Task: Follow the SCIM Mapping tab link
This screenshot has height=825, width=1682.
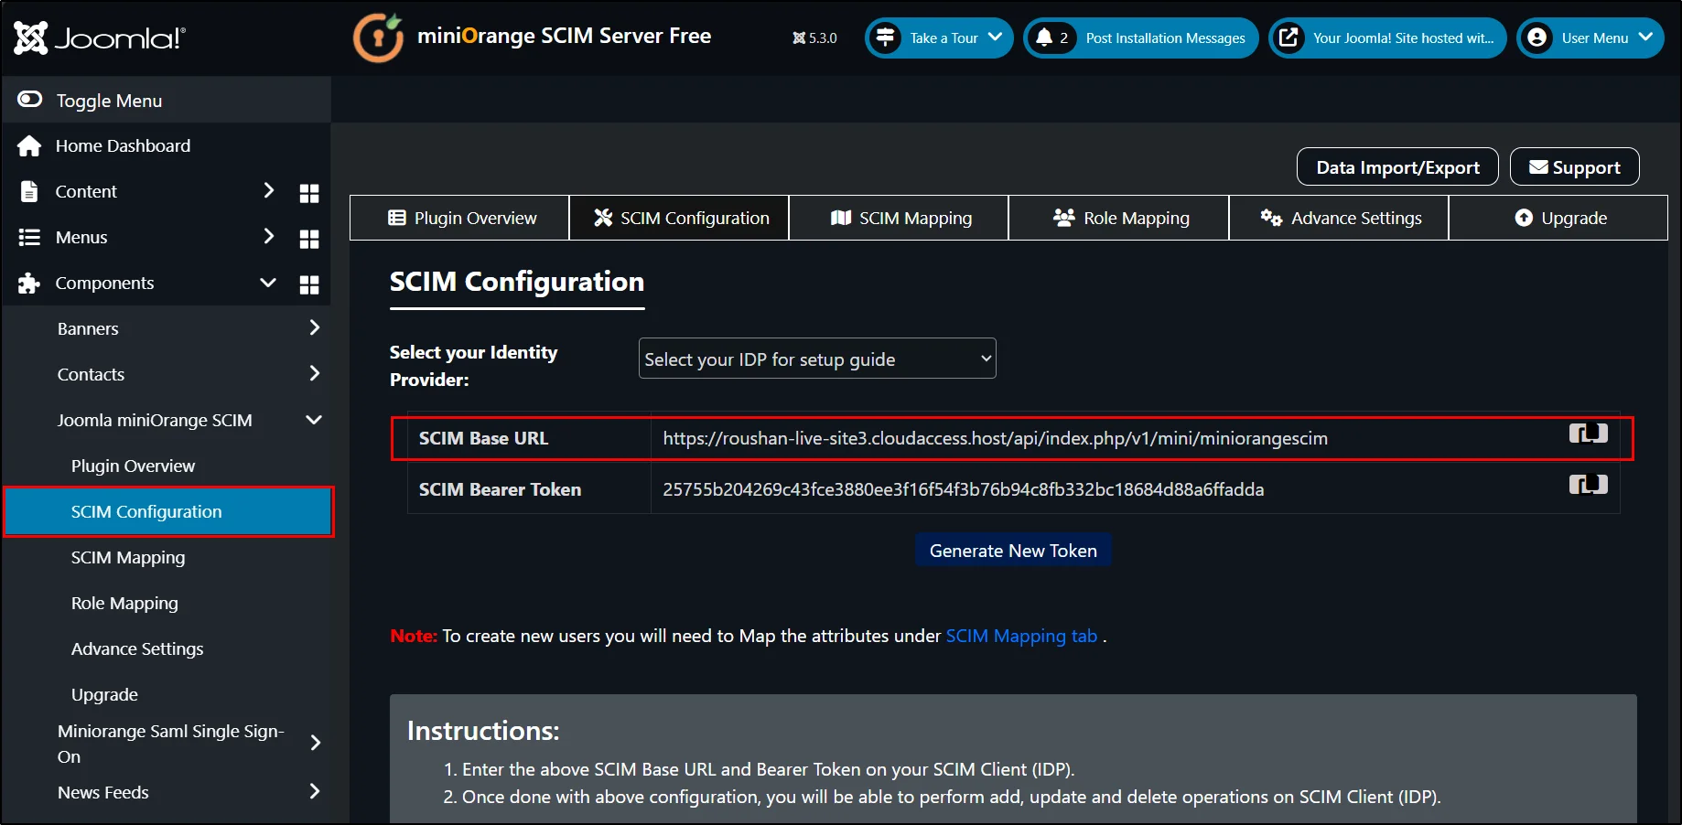Action: pos(1021,636)
